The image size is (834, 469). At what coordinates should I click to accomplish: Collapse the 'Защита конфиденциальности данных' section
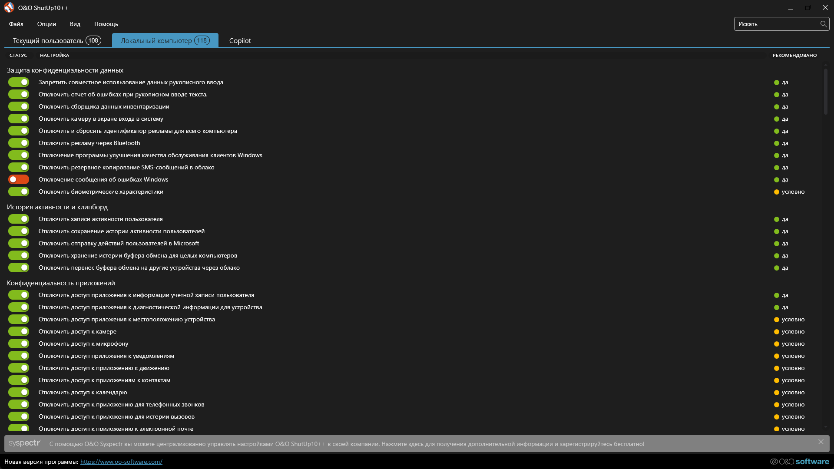65,70
